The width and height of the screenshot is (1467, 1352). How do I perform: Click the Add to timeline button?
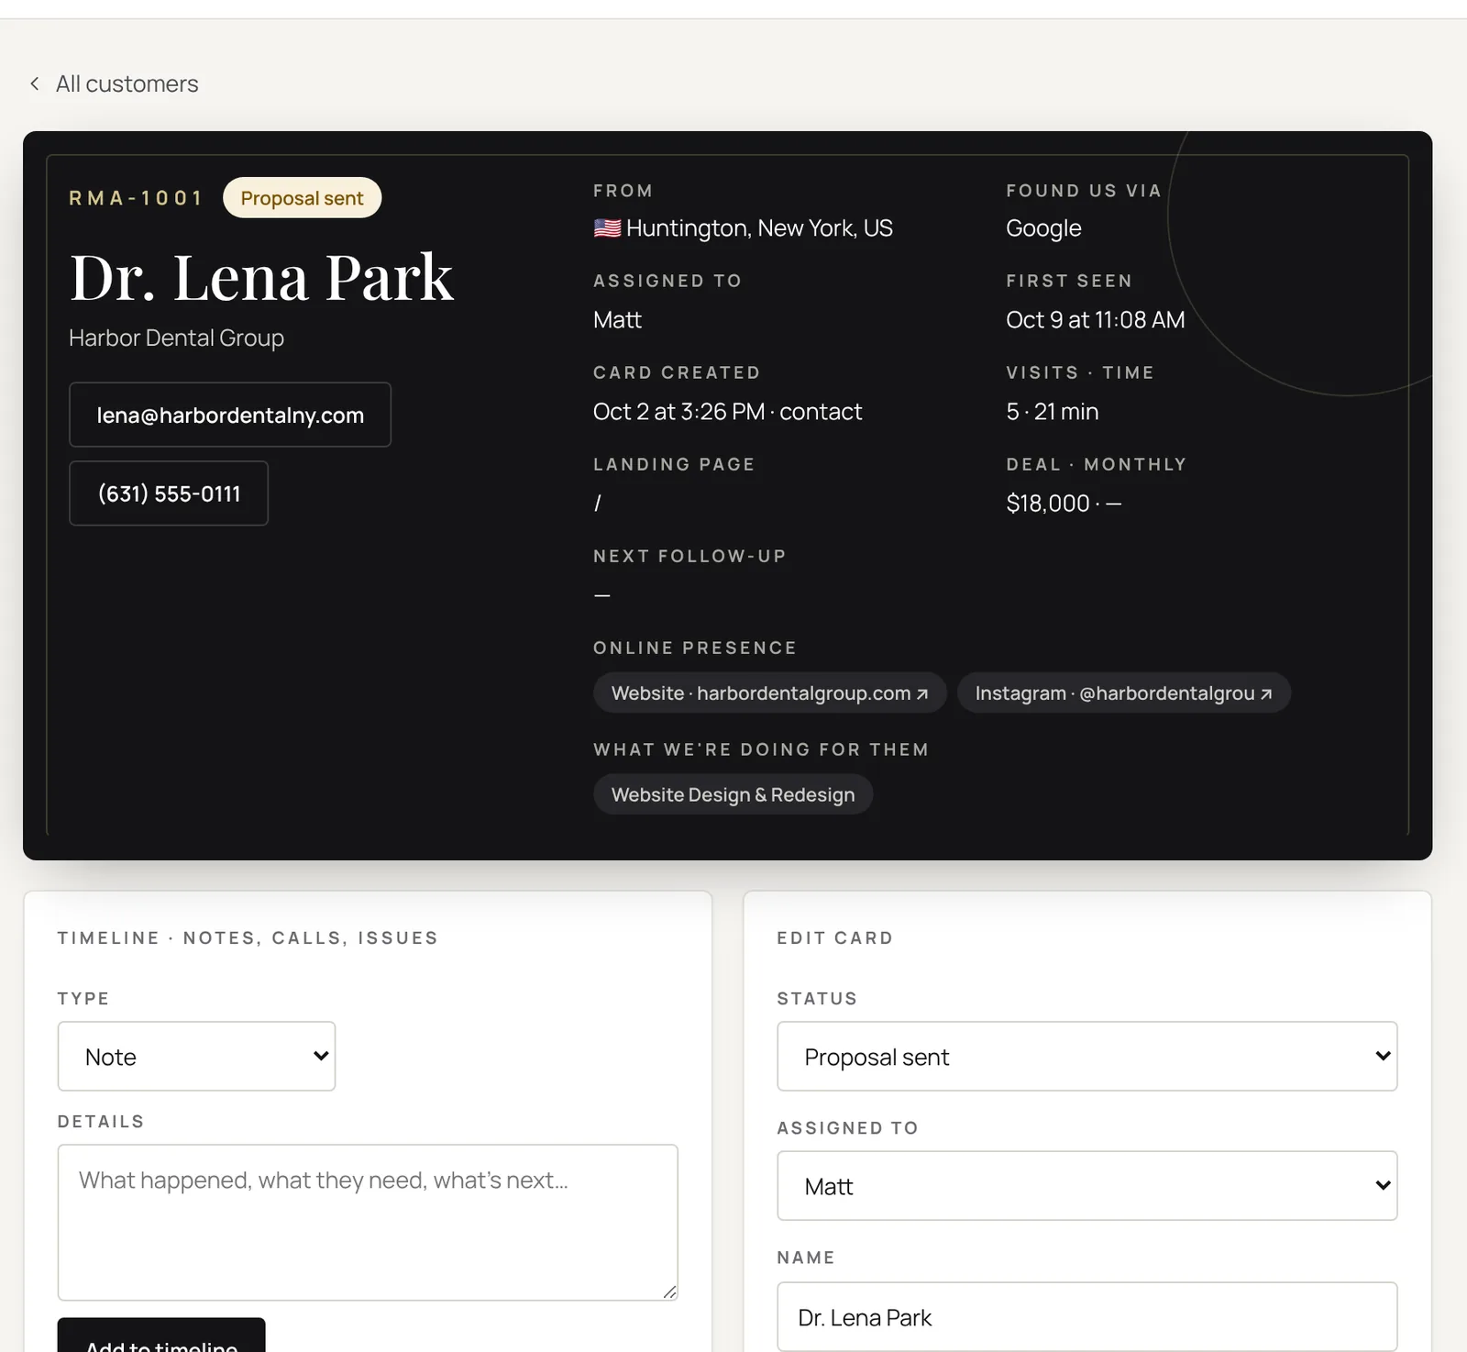coord(161,1335)
